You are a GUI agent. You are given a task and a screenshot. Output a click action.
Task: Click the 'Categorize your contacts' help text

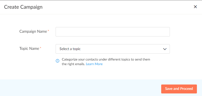[x=106, y=59]
